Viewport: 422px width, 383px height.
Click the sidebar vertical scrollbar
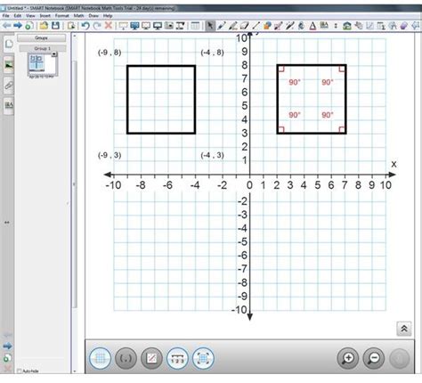coord(75,184)
